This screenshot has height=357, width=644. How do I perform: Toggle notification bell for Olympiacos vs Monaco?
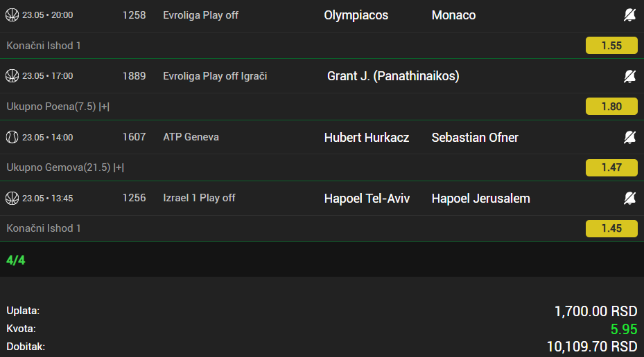629,15
